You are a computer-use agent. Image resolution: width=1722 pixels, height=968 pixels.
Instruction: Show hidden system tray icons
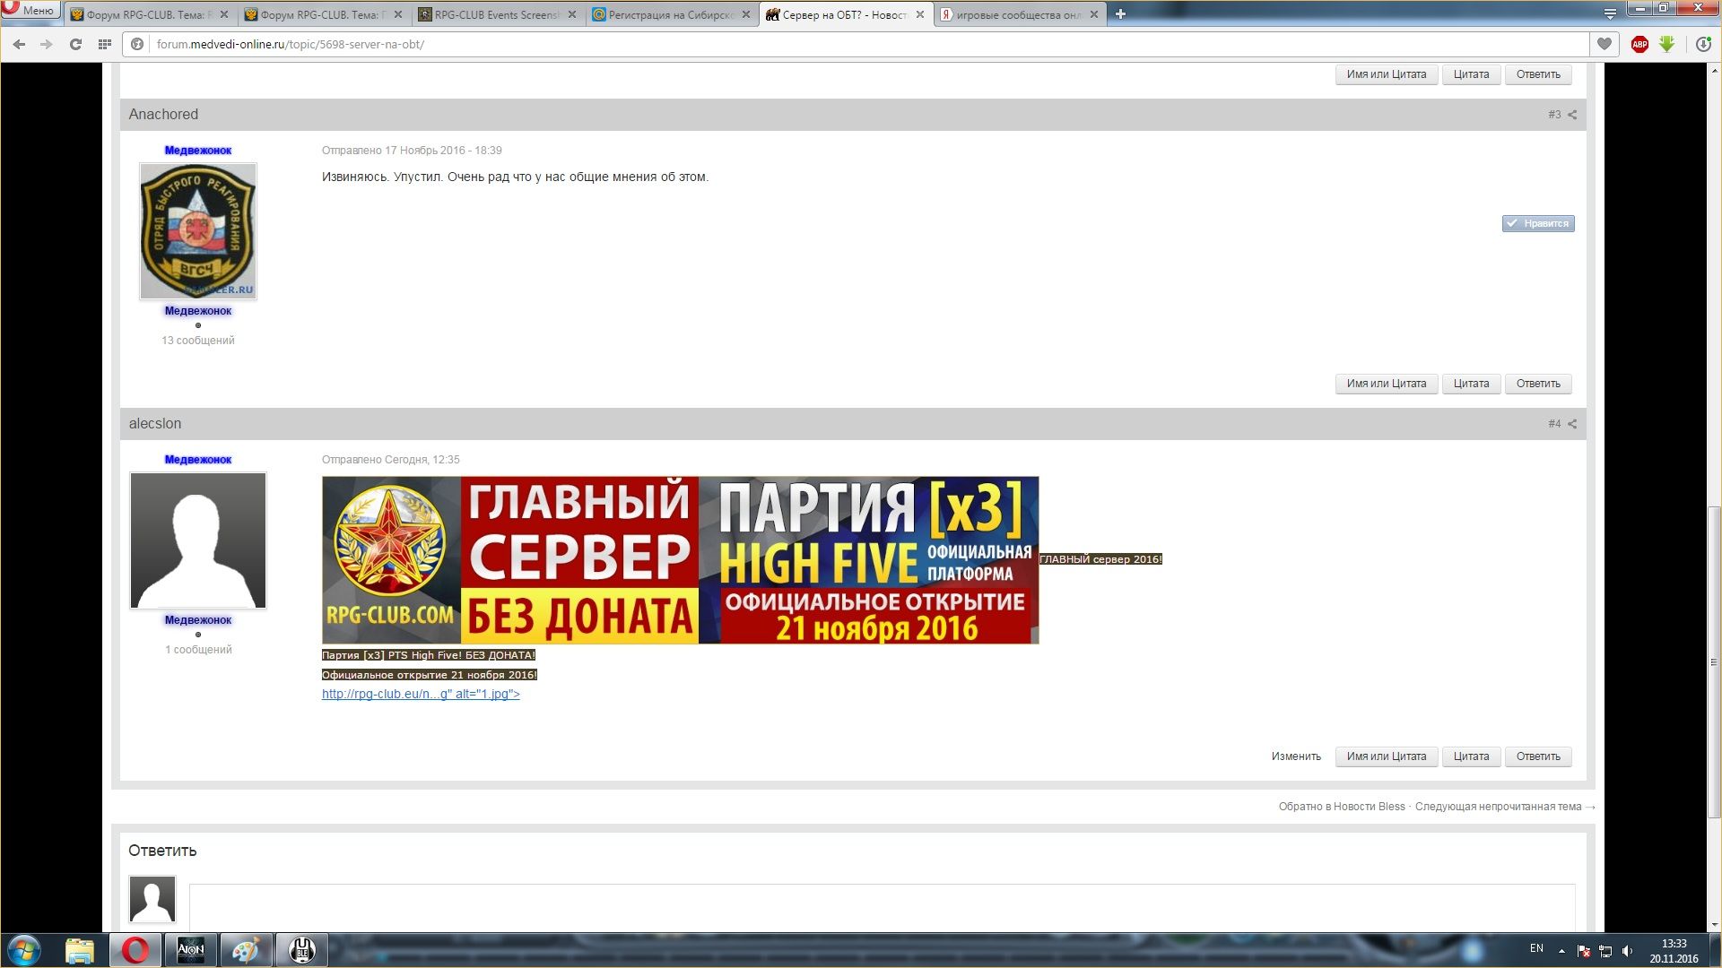coord(1561,950)
